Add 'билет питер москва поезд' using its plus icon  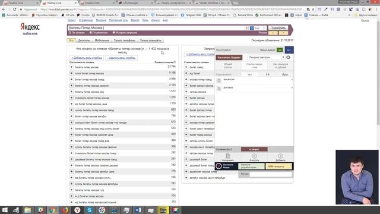click(71, 79)
